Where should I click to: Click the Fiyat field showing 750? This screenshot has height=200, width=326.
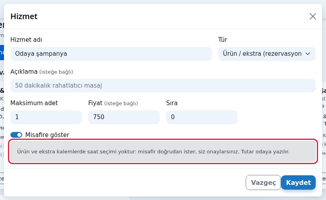(x=124, y=117)
